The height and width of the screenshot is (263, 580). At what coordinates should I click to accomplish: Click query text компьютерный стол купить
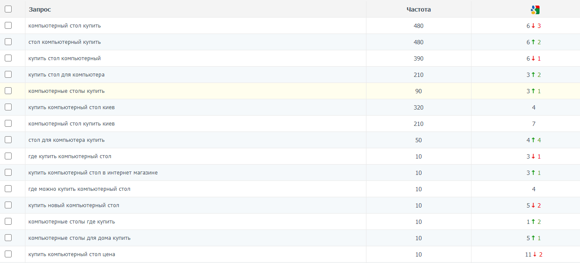tap(65, 26)
